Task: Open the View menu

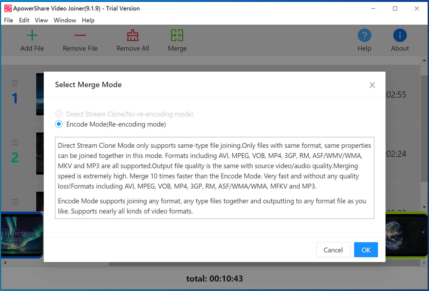Action: (x=41, y=20)
